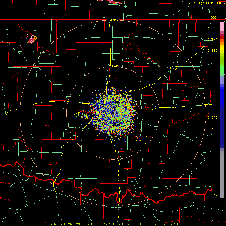Select the 0.253 color scale value
This screenshot has height=226, width=226.
pyautogui.click(x=213, y=184)
